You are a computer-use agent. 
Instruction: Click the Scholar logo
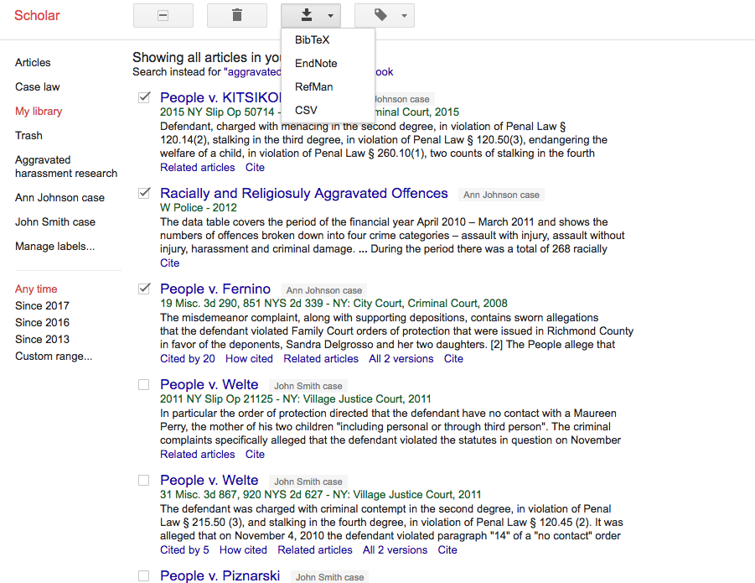[x=37, y=14]
